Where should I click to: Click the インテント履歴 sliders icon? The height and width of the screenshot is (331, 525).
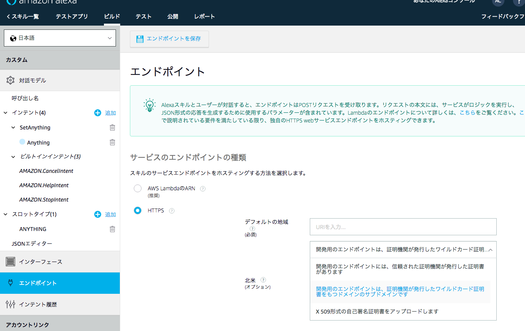(10, 304)
